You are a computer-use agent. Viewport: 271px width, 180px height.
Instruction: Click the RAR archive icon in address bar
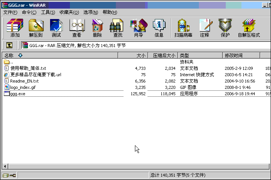(x=25, y=45)
